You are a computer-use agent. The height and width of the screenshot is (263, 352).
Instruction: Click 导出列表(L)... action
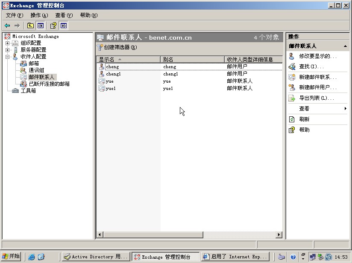pos(317,98)
